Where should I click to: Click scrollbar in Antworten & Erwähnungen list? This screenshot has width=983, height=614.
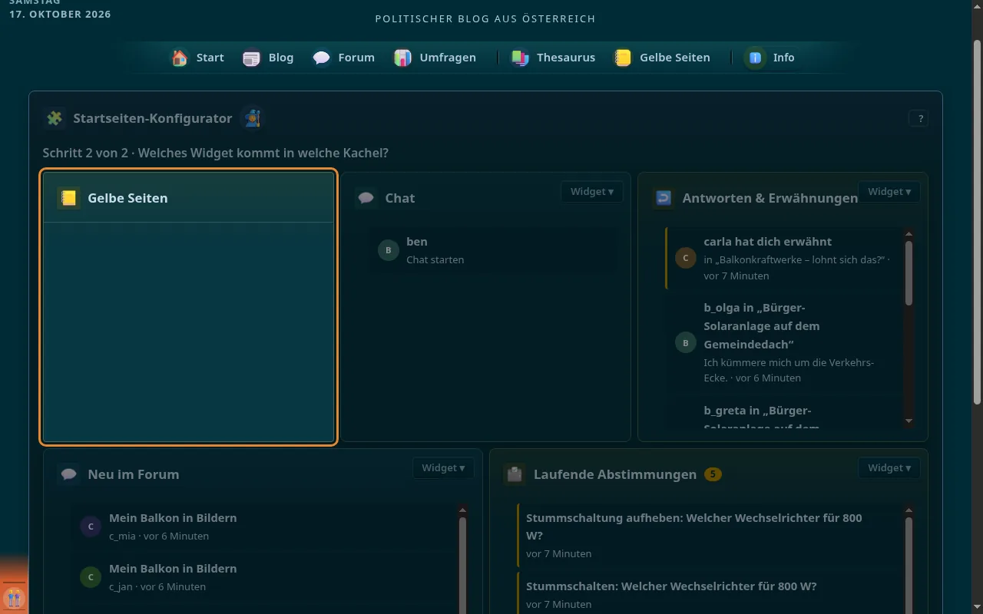tap(909, 273)
